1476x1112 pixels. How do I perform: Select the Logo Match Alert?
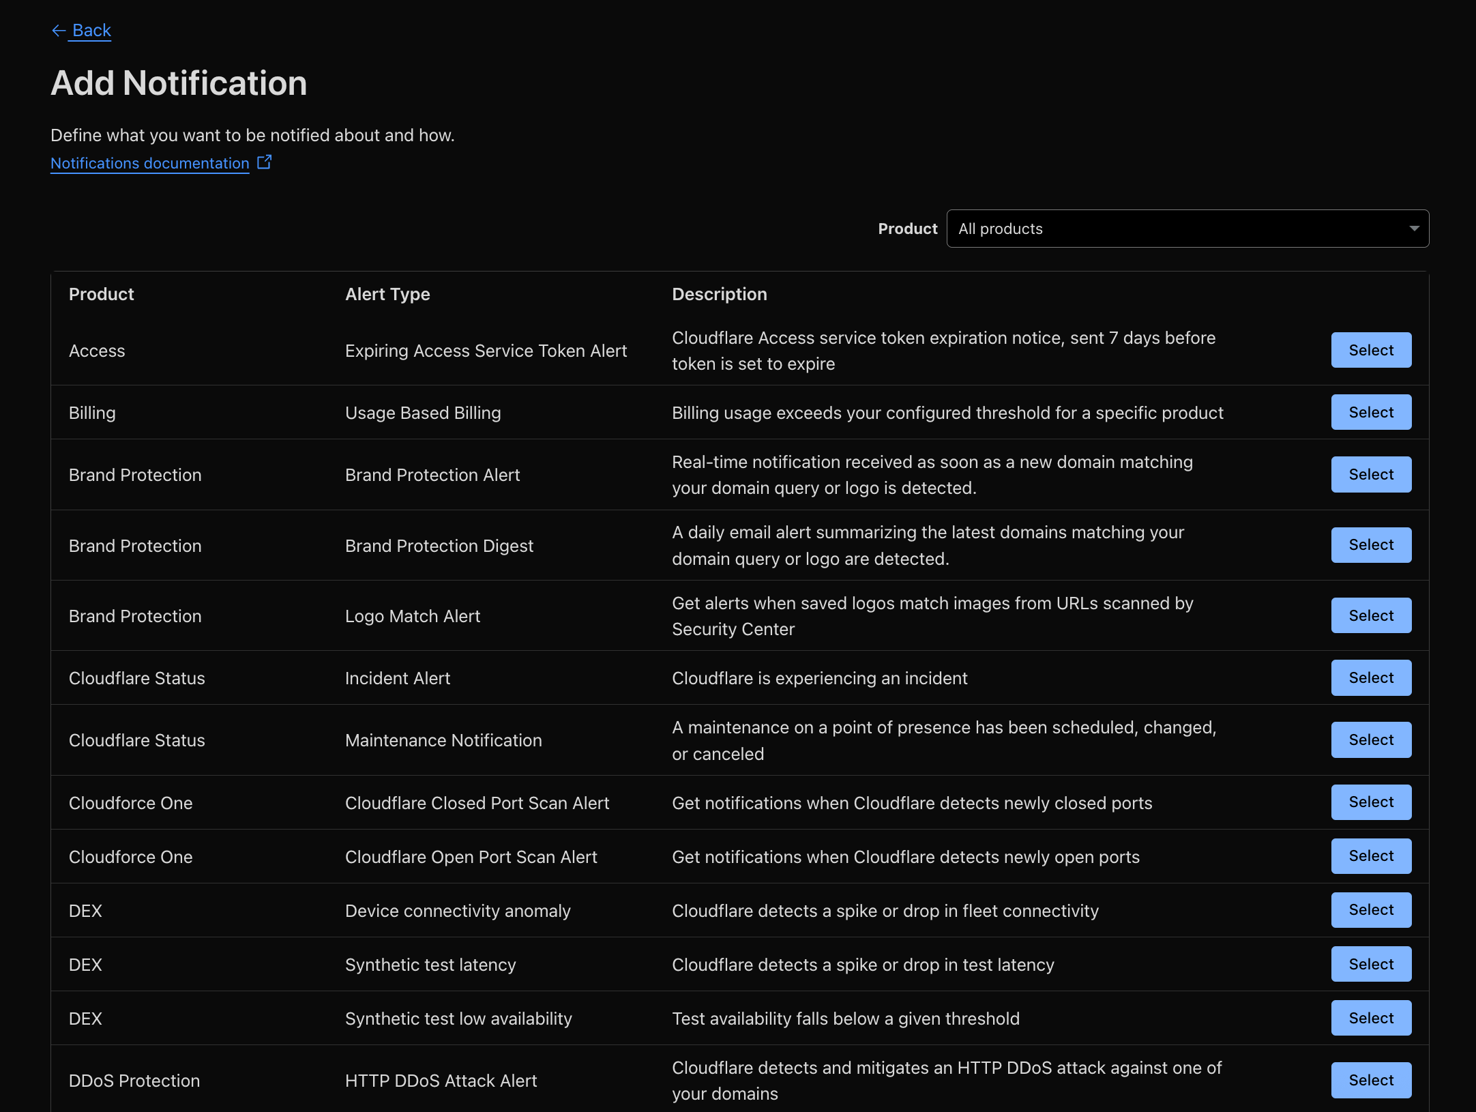1371,615
